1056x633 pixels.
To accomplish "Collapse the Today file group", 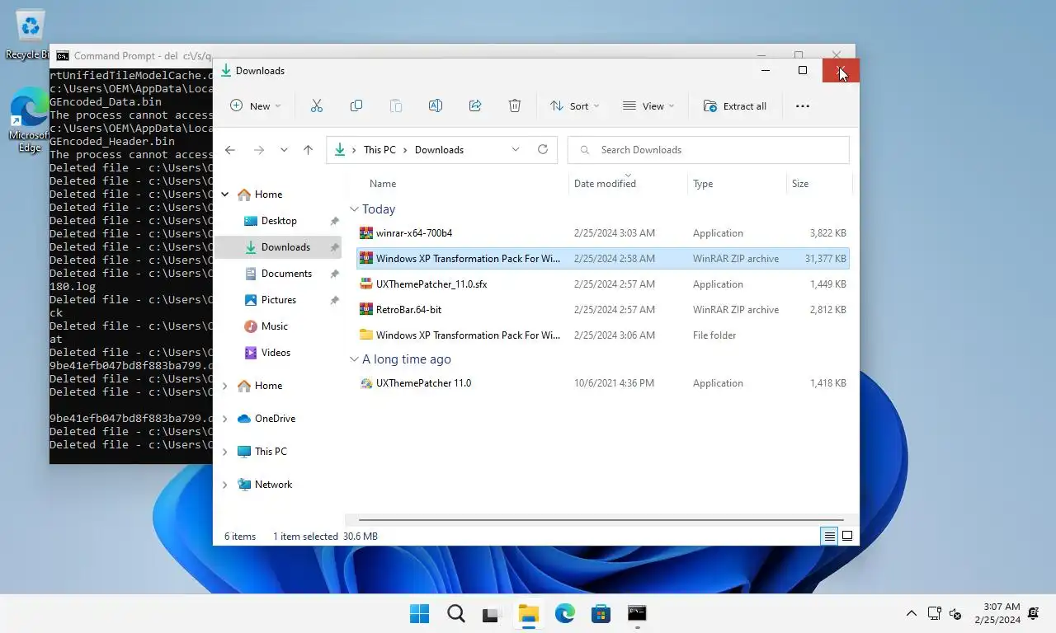I will pyautogui.click(x=354, y=209).
